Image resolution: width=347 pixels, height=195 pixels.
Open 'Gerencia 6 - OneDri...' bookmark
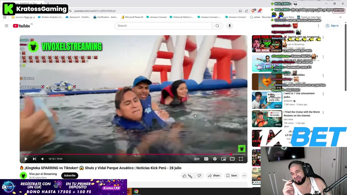point(78,17)
